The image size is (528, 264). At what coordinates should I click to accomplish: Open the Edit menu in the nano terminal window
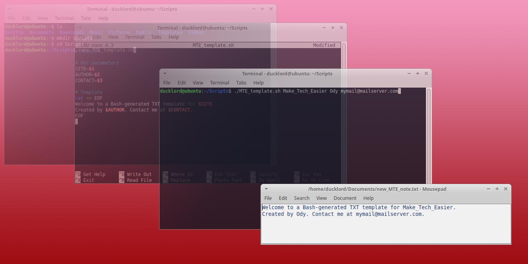coord(97,37)
